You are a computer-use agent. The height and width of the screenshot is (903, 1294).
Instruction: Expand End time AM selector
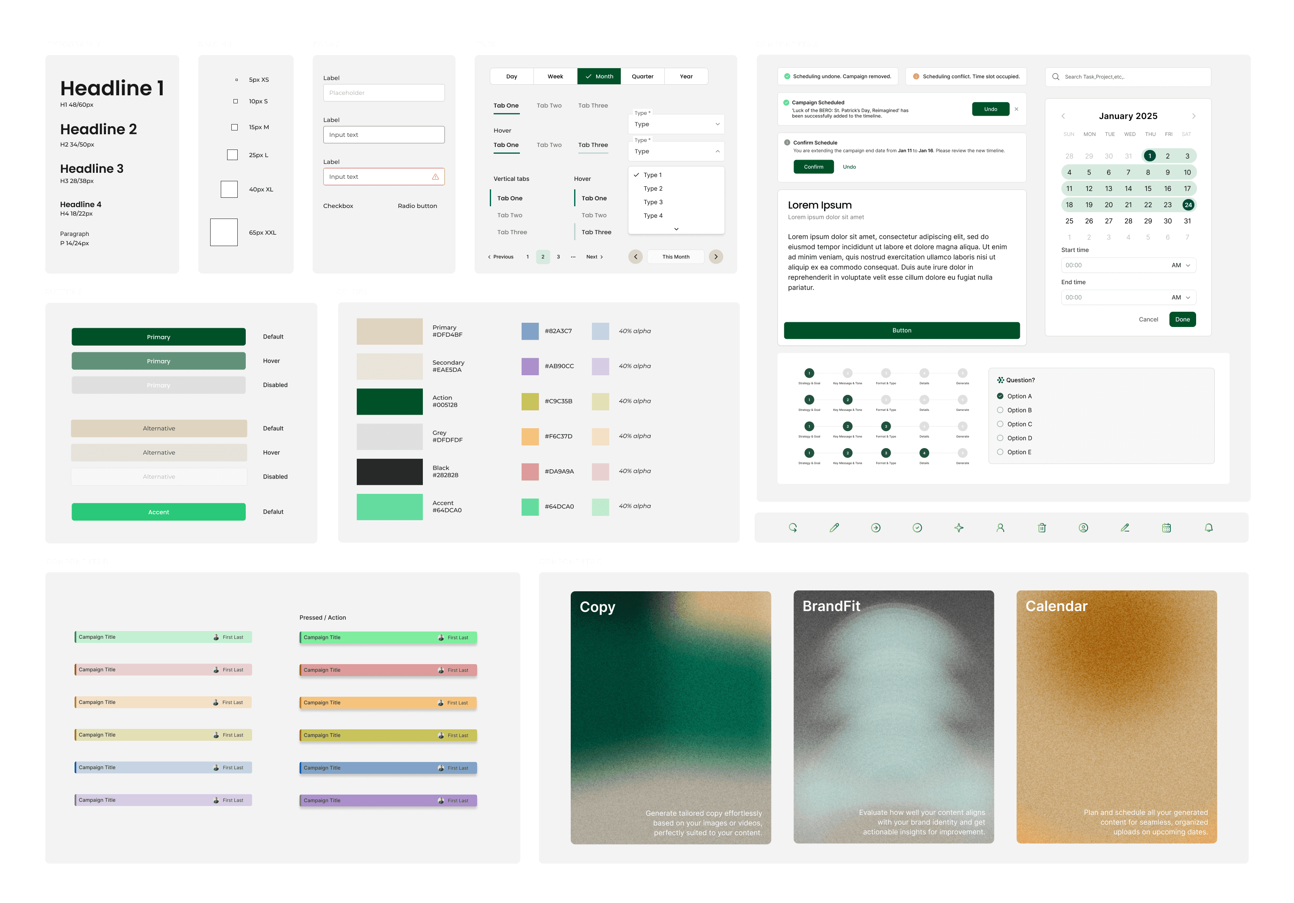pyautogui.click(x=1181, y=297)
